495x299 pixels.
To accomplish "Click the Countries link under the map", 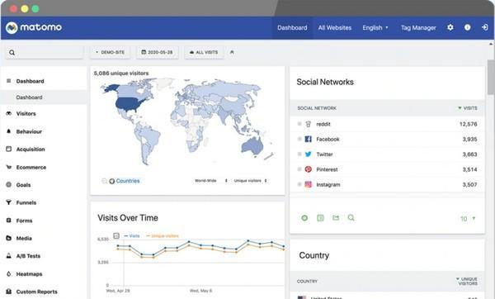I will coord(128,181).
